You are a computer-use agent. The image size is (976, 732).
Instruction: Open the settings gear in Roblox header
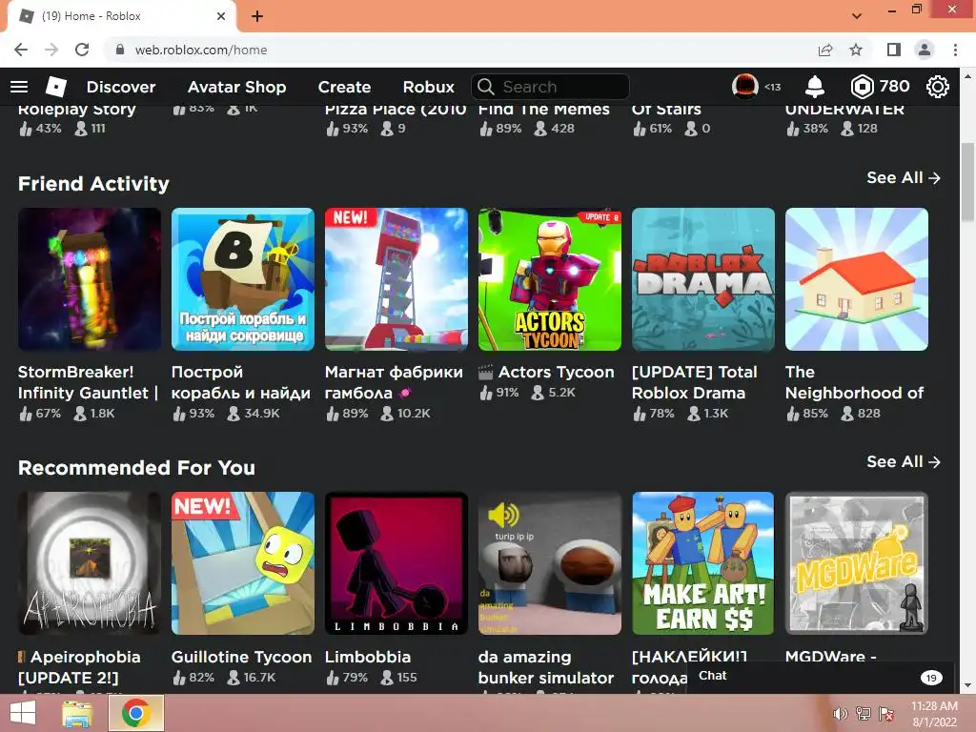(x=938, y=87)
